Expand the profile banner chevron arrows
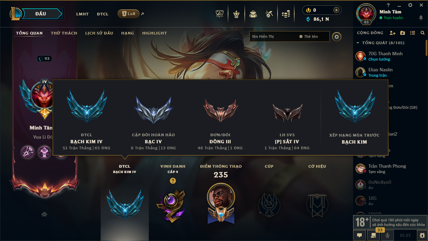Screen dimensions: 428x241 (x=44, y=214)
